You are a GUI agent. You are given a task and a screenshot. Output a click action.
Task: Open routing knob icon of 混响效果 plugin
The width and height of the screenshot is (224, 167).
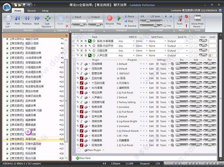[x=172, y=121]
